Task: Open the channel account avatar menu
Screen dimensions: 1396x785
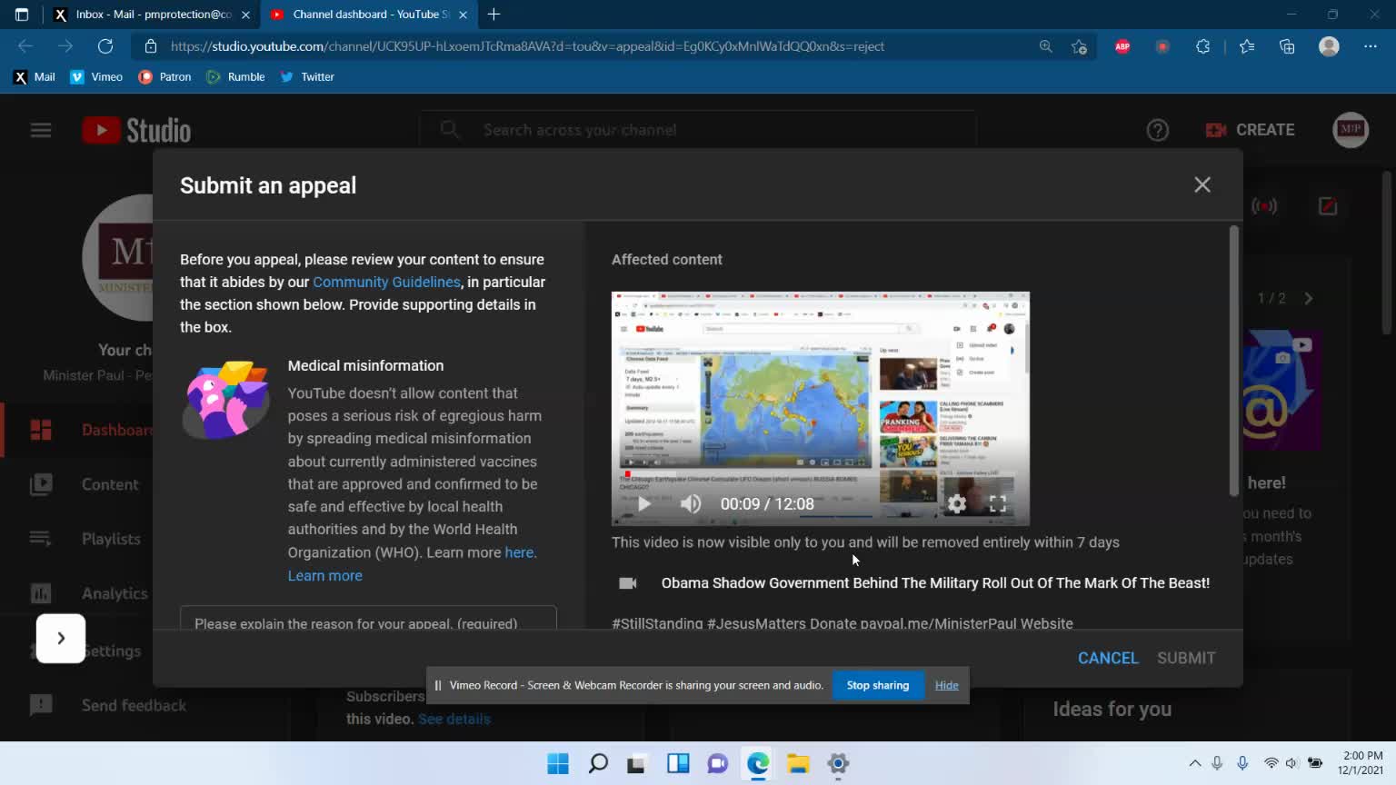Action: 1350,130
